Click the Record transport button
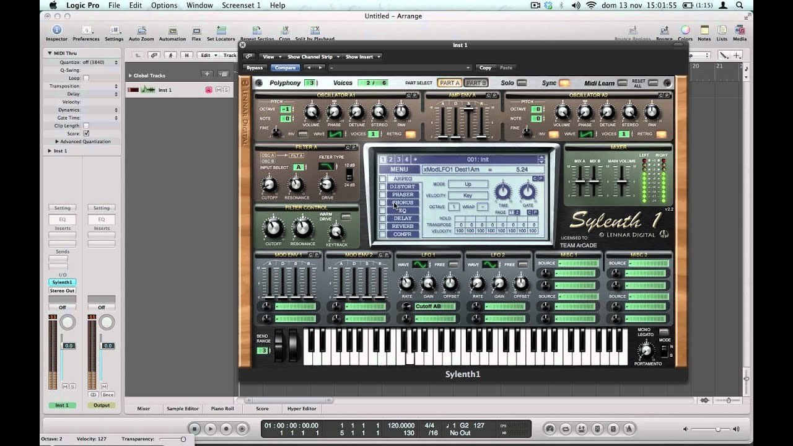This screenshot has height=446, width=793. point(227,429)
